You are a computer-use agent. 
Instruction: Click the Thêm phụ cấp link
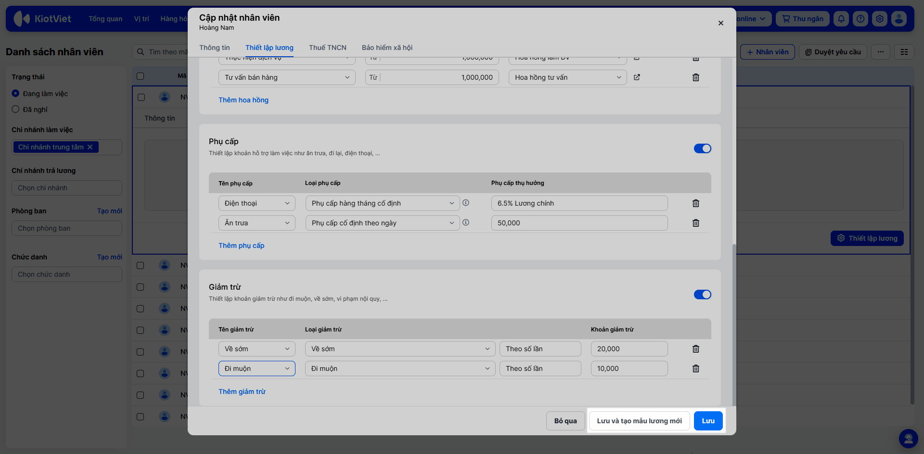[242, 245]
